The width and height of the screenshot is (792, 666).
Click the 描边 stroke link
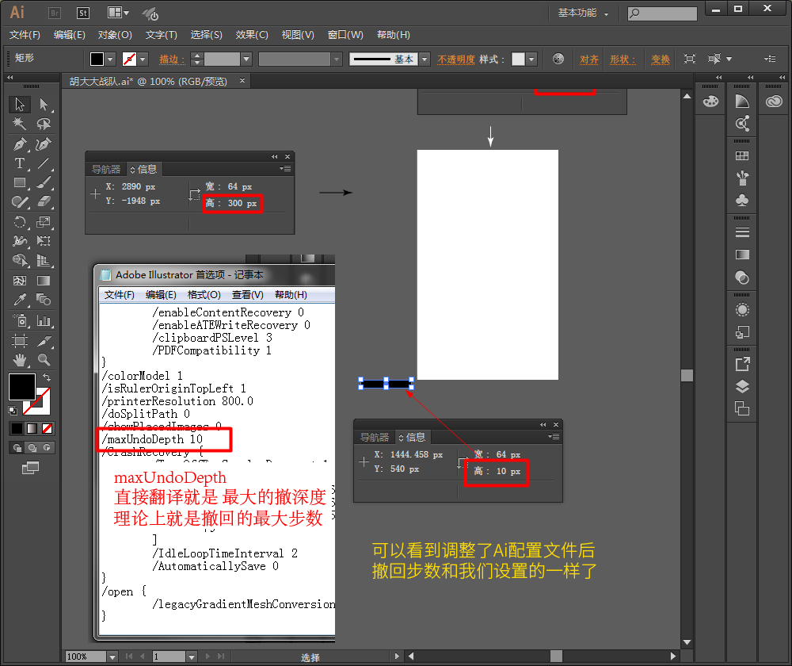pyautogui.click(x=171, y=59)
